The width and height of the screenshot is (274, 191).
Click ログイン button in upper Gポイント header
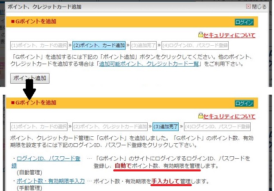[244, 22]
